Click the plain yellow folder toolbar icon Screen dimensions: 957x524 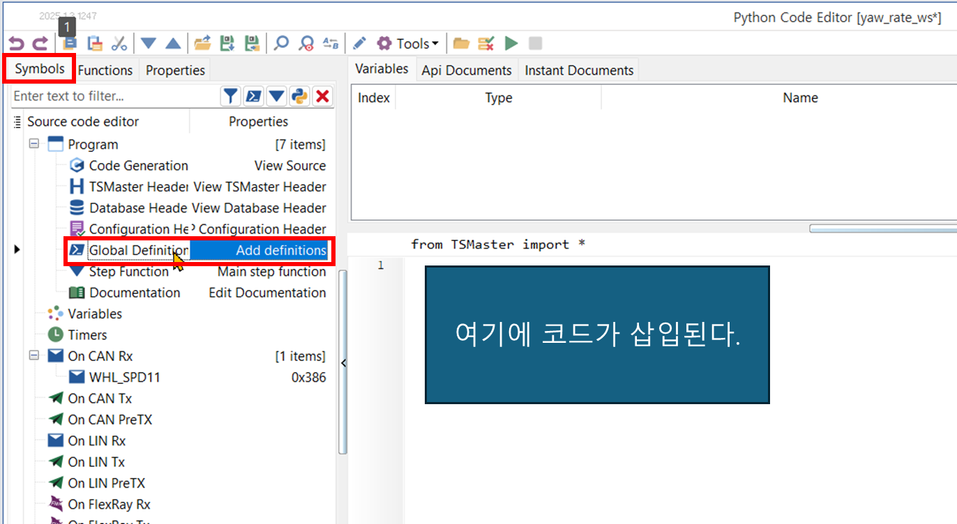[460, 44]
